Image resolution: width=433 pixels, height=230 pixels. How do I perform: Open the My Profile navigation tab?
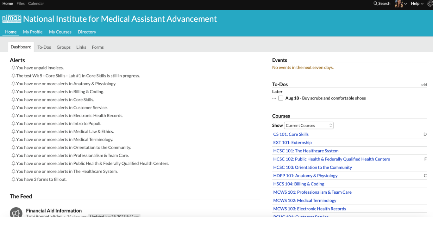(x=33, y=32)
